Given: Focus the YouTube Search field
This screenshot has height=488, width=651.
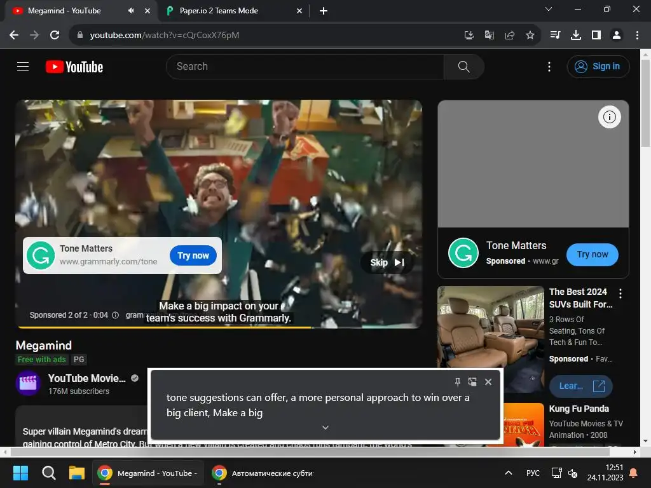Looking at the screenshot, I should [x=305, y=66].
